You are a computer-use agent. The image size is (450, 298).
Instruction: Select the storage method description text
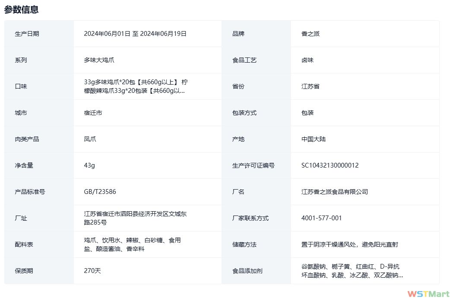[349, 244]
